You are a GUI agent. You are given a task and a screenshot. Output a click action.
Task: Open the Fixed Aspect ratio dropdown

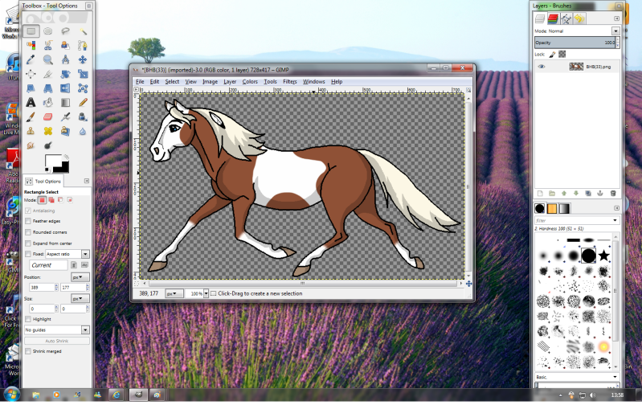[x=67, y=254]
